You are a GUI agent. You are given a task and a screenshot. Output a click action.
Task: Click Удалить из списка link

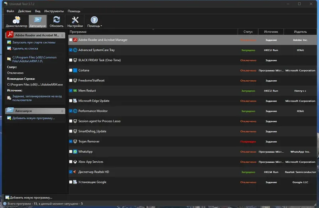pyautogui.click(x=25, y=49)
